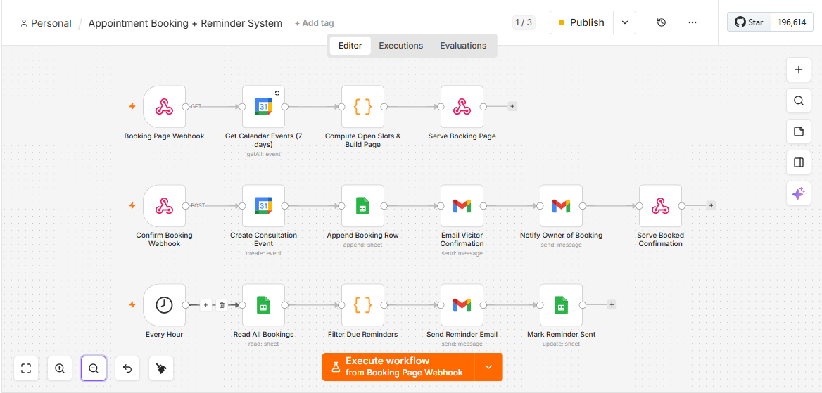Screen dimensions: 822x393
Task: Zoom out of the canvas
Action: 94,368
